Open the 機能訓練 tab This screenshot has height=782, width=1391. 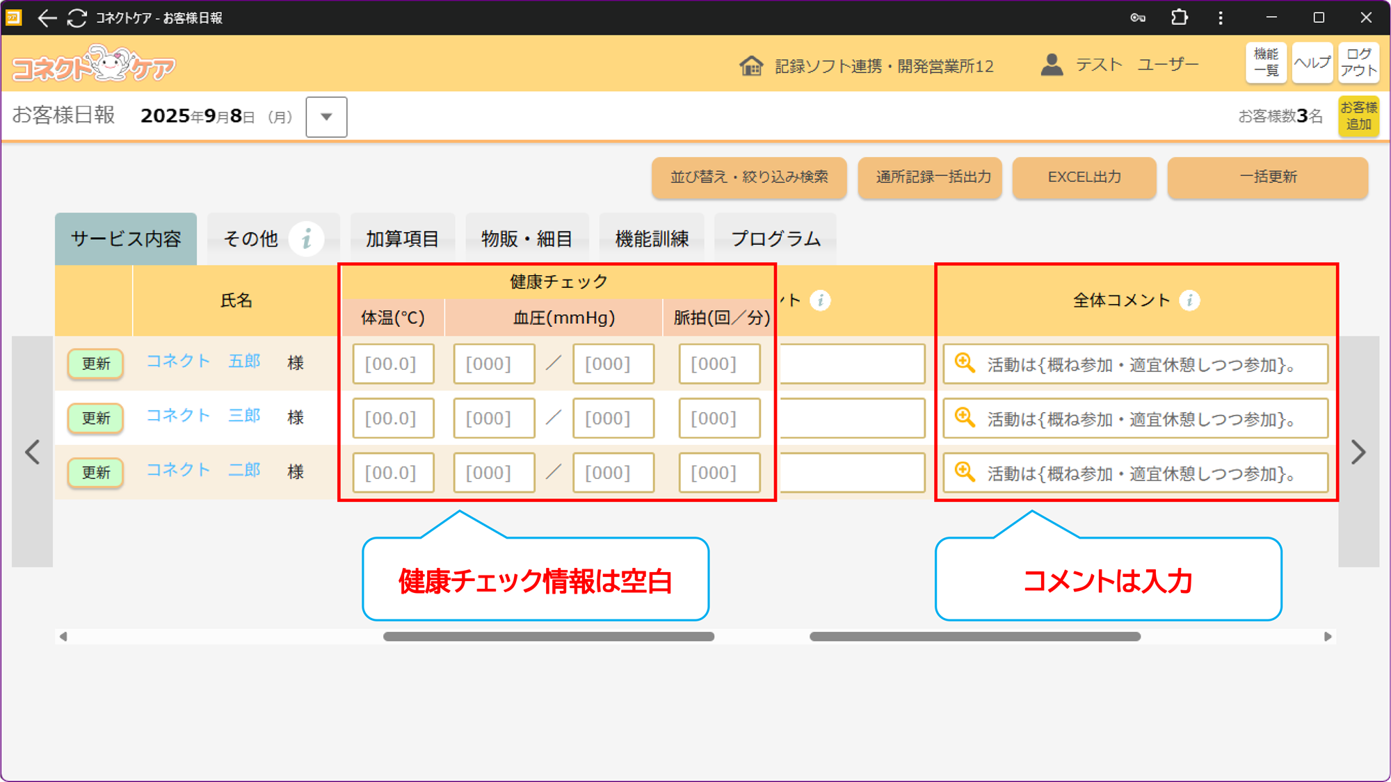click(x=652, y=239)
